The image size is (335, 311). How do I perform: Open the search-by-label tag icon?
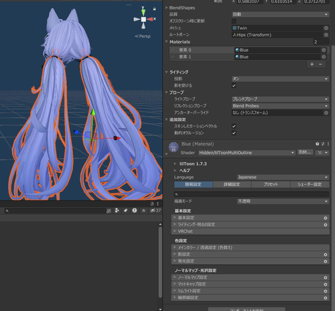(x=125, y=210)
